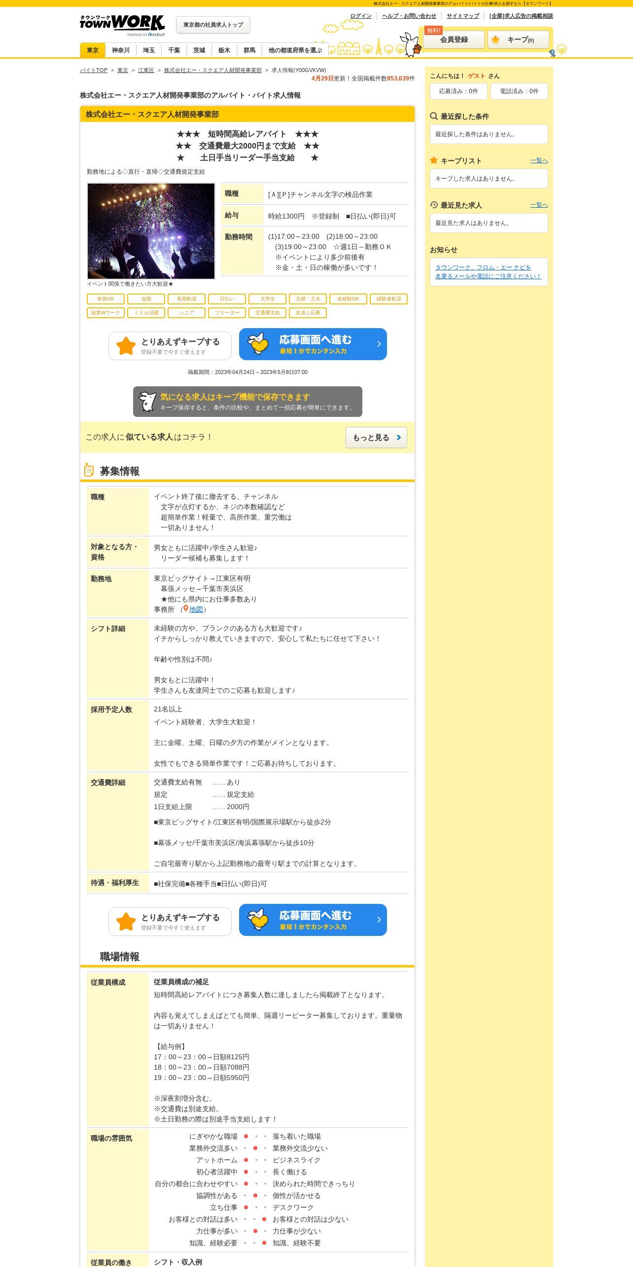This screenshot has height=1267, width=633.
Task: Open タウンワーク、フロム・エー ナビ warning notice link
Action: tap(488, 272)
